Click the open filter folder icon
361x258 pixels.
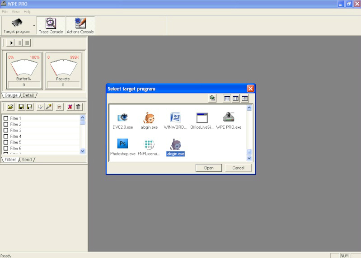[10, 107]
